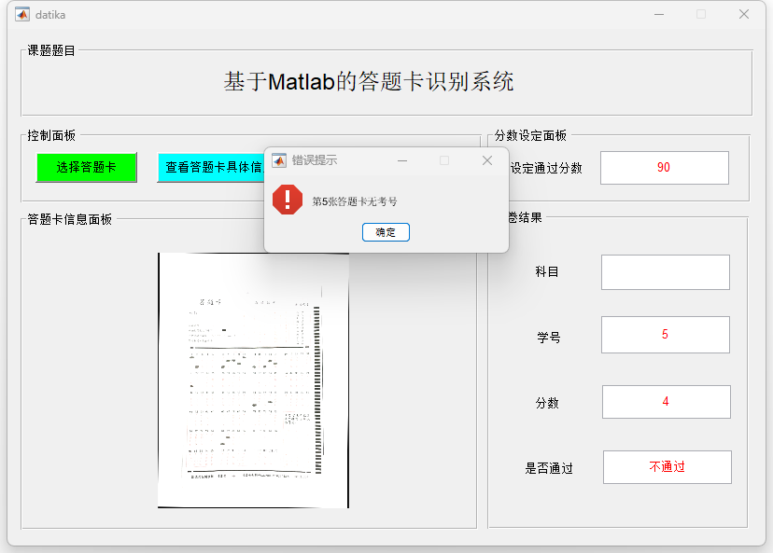The image size is (773, 553).
Task: Click the 答题卡信息面板 panel heading
Action: pos(69,220)
